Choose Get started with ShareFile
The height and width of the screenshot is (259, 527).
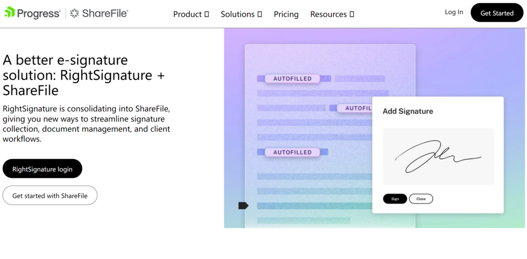point(50,195)
